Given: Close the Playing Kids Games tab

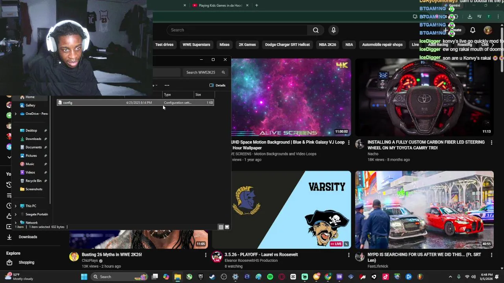Looking at the screenshot, I should click(x=247, y=6).
